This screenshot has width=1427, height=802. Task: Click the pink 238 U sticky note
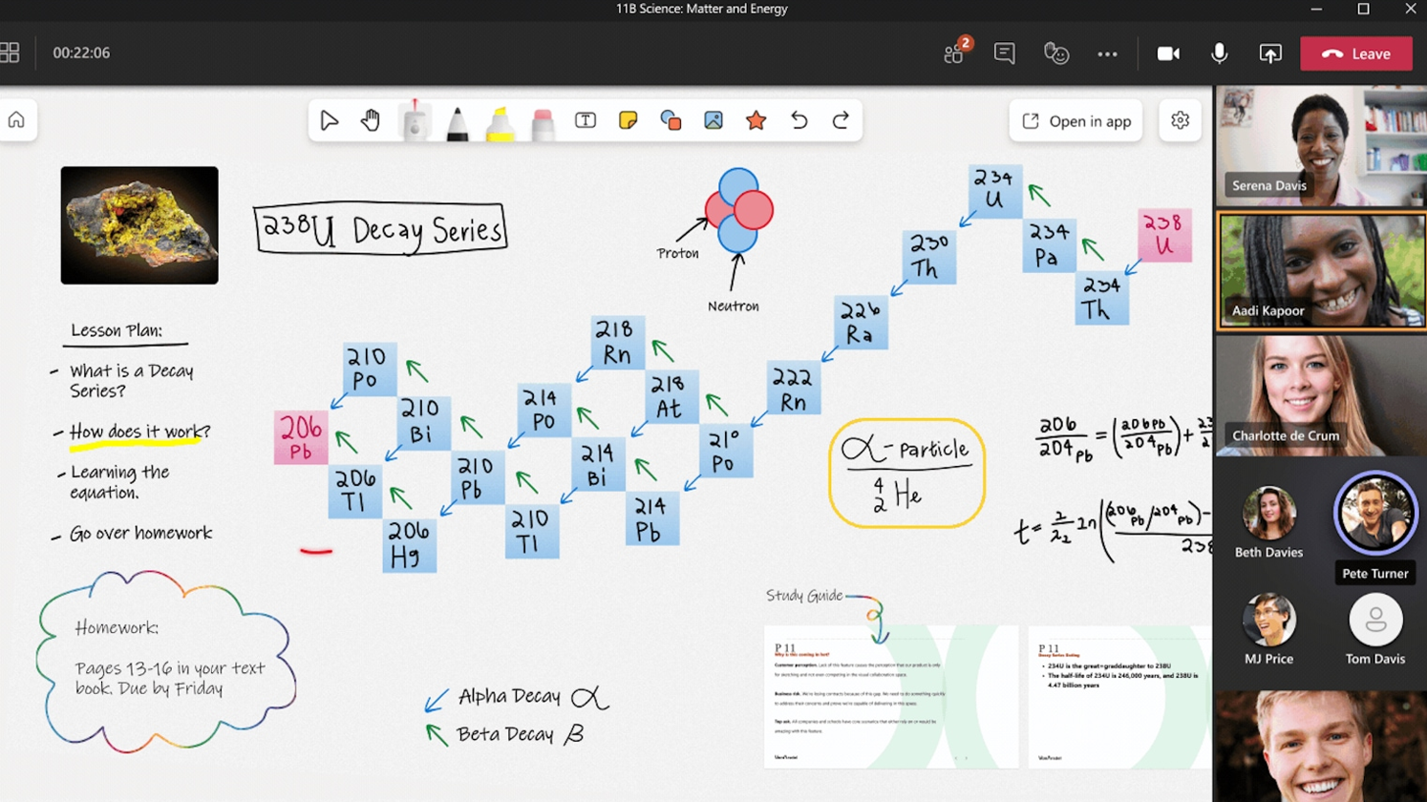pyautogui.click(x=1164, y=235)
